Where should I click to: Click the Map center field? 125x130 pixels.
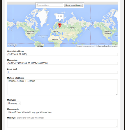(62, 63)
